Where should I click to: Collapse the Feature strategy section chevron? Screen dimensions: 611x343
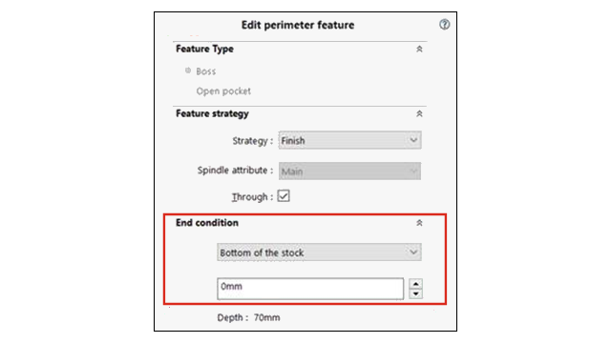pyautogui.click(x=419, y=114)
